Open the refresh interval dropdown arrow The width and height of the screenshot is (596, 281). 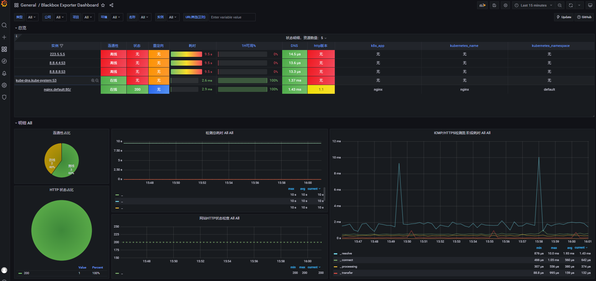coord(579,5)
